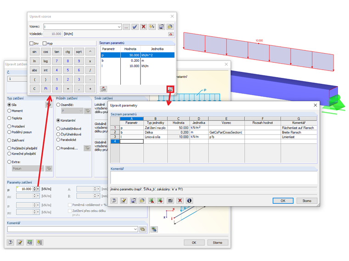Select row header 4 in parameter table

pyautogui.click(x=115, y=141)
